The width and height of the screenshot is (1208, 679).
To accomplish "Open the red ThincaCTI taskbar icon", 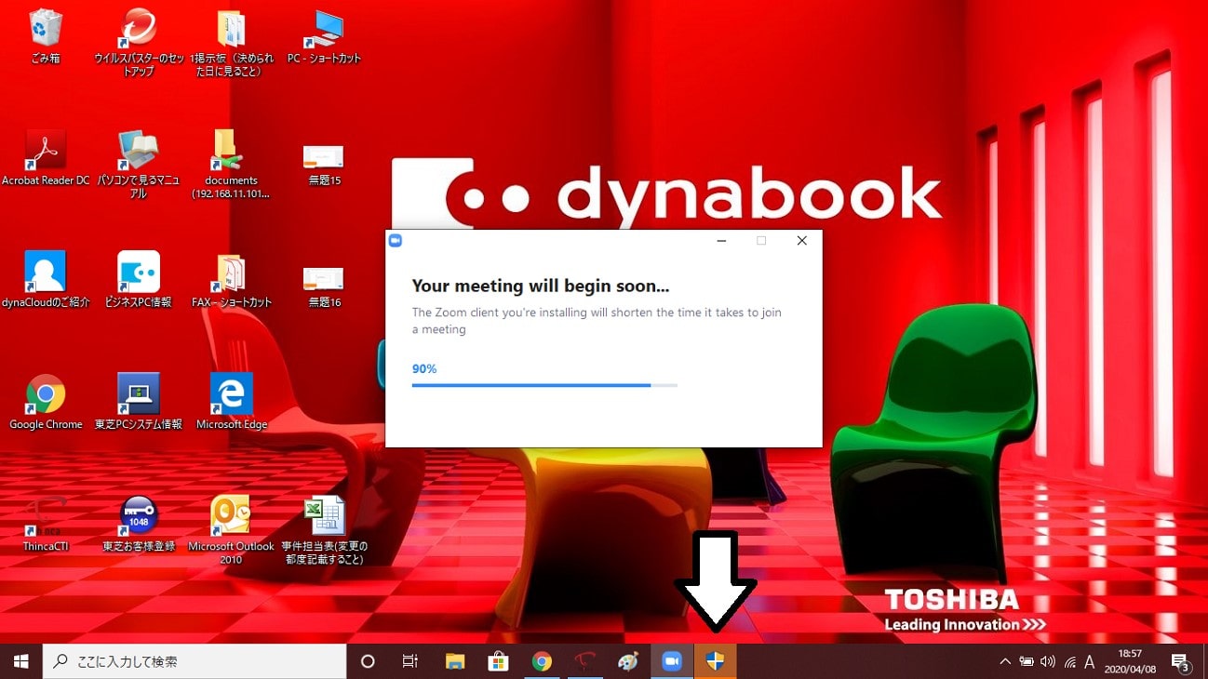I will coord(584,661).
